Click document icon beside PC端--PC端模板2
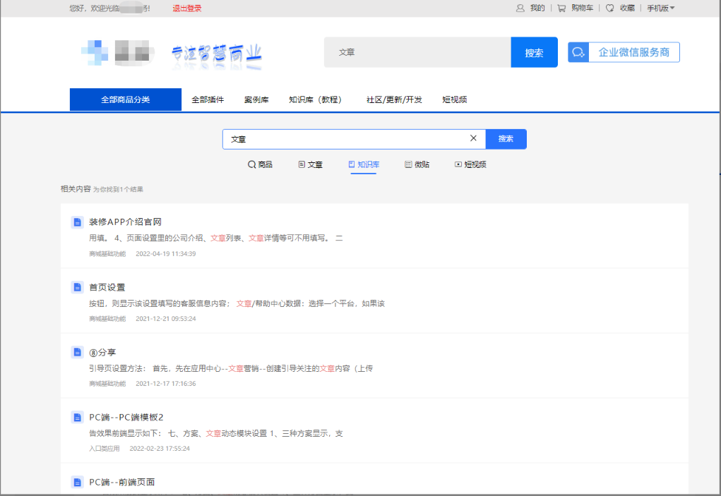The image size is (721, 496). [78, 417]
